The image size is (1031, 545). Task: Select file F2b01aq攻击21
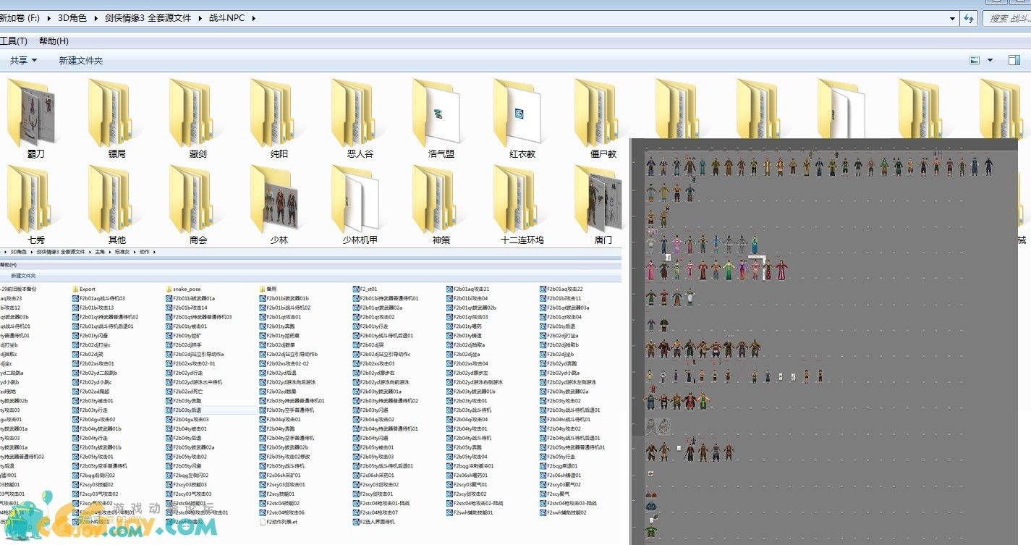[x=467, y=289]
